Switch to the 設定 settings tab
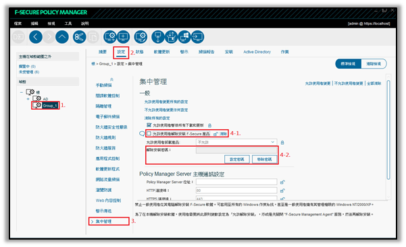Screen dimensions: 406x247 pyautogui.click(x=121, y=52)
